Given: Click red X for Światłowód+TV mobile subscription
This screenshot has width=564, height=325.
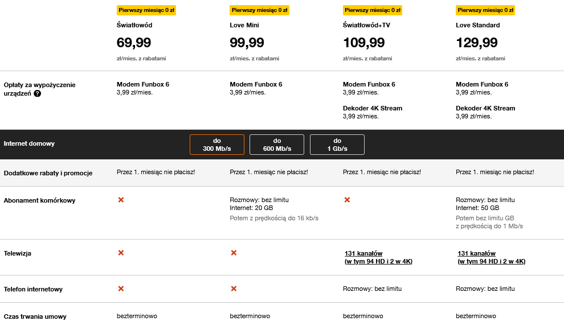Looking at the screenshot, I should click(x=347, y=200).
